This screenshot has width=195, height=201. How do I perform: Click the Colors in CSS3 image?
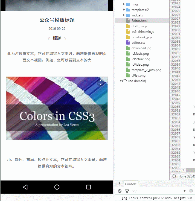[57, 108]
